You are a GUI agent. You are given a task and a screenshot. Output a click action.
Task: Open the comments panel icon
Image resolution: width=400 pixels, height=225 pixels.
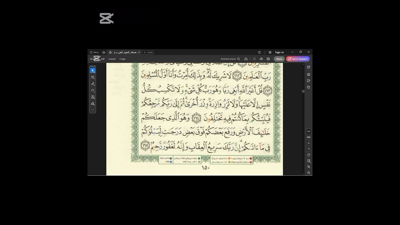tap(308, 74)
